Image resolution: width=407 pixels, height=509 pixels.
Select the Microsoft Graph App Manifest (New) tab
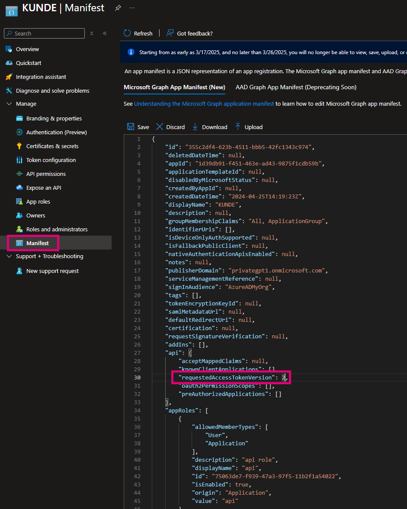coord(174,87)
